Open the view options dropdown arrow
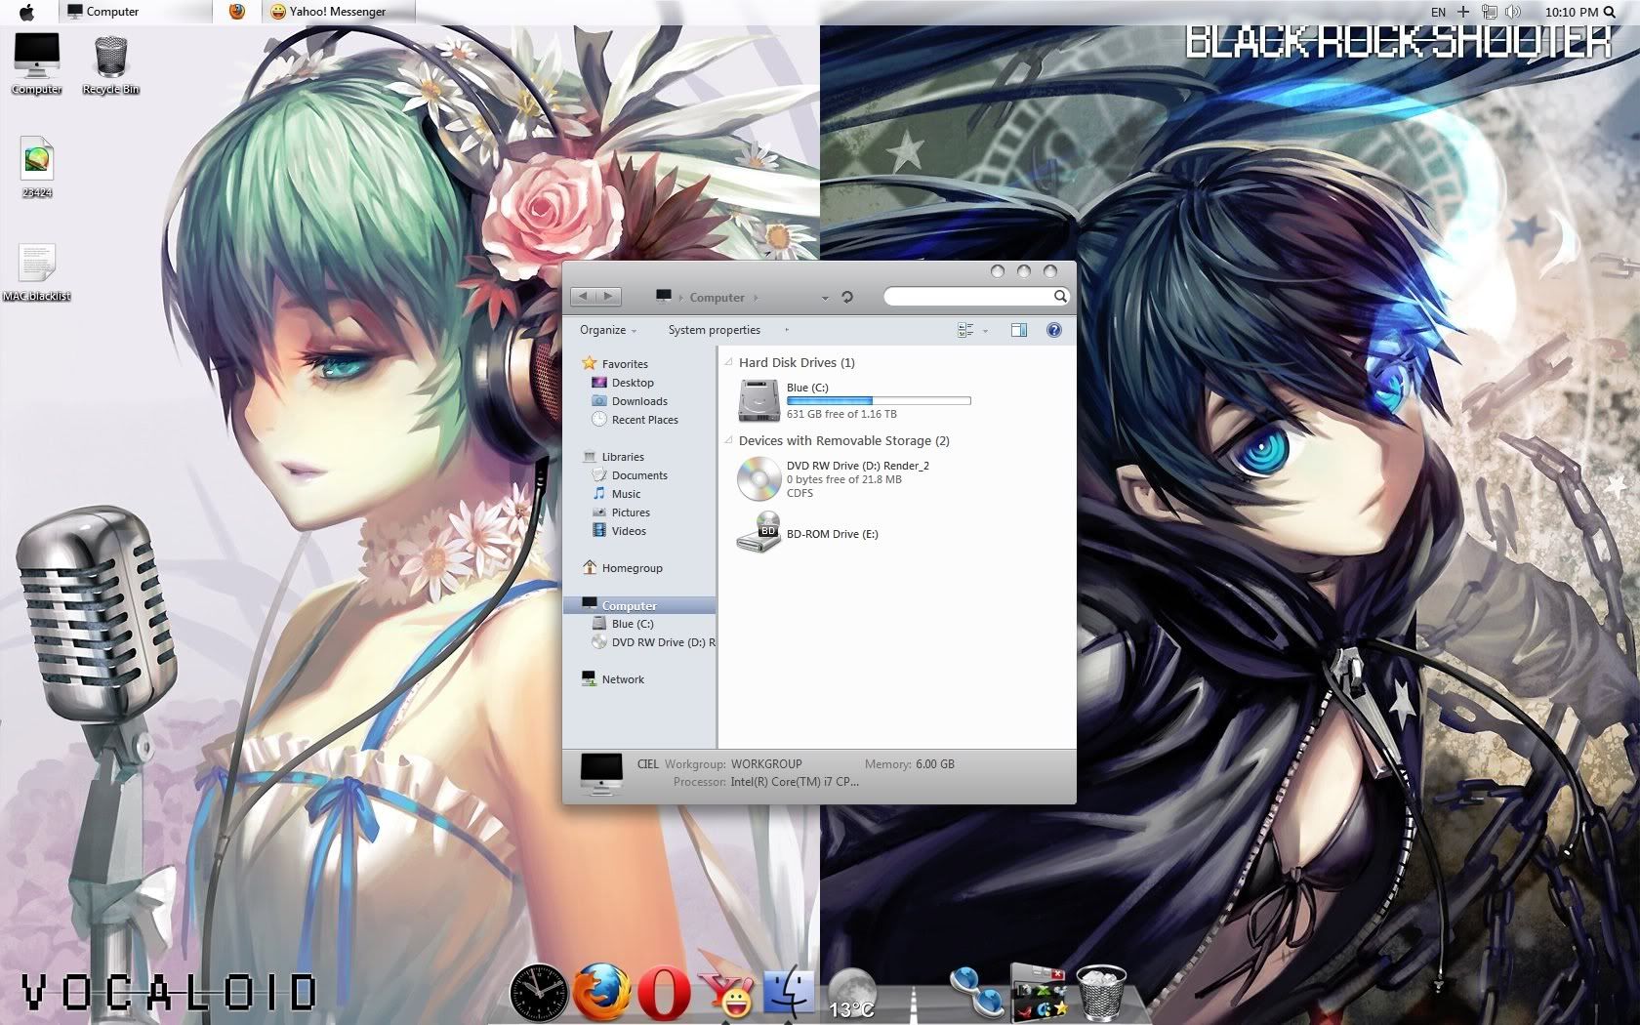 [985, 331]
